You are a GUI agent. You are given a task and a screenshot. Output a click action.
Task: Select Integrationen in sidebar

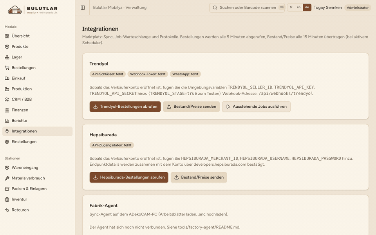[38, 131]
